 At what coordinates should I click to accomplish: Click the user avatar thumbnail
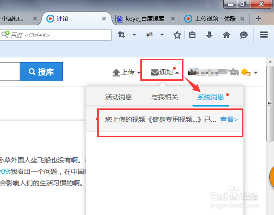193,72
